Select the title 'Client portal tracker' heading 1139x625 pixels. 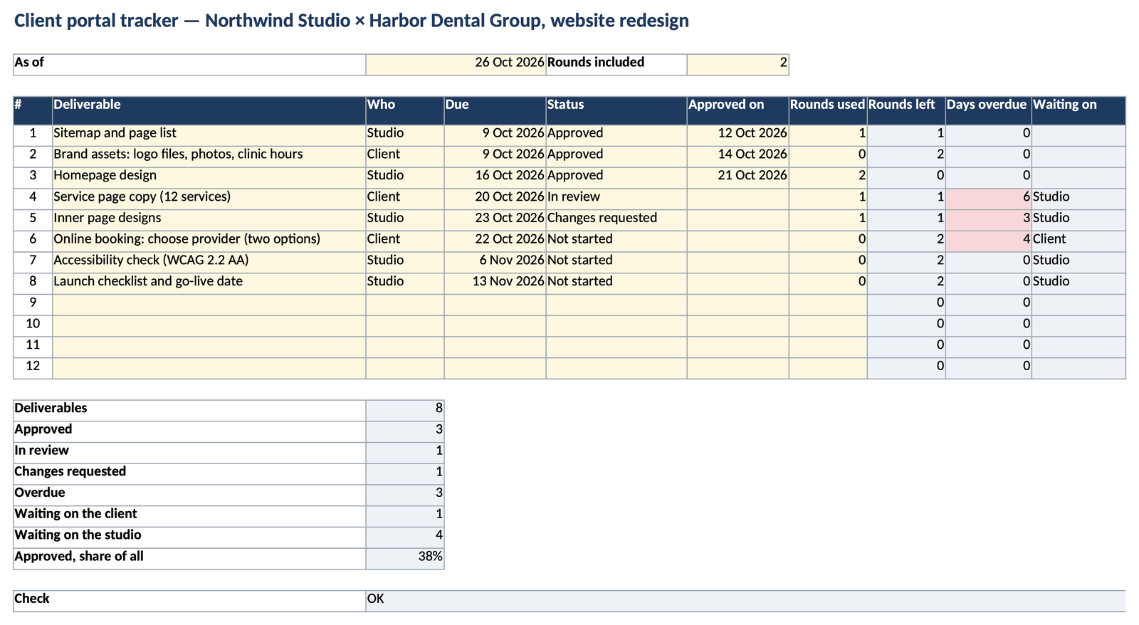[352, 21]
